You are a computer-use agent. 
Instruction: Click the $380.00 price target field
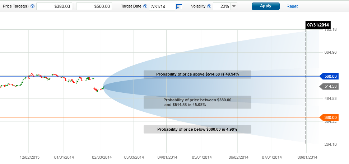tap(55, 6)
